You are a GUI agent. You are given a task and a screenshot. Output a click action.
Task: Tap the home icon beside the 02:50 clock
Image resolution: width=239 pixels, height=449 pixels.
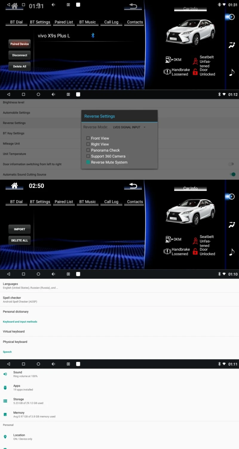14,186
